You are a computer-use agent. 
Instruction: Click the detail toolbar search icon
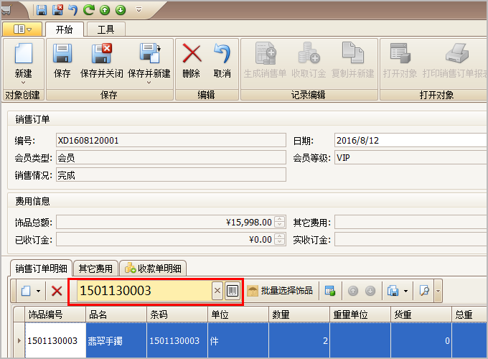tap(424, 291)
